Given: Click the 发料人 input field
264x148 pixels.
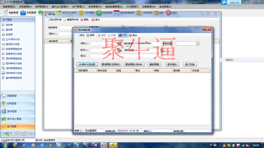Looking at the screenshot, I should coord(104,50).
